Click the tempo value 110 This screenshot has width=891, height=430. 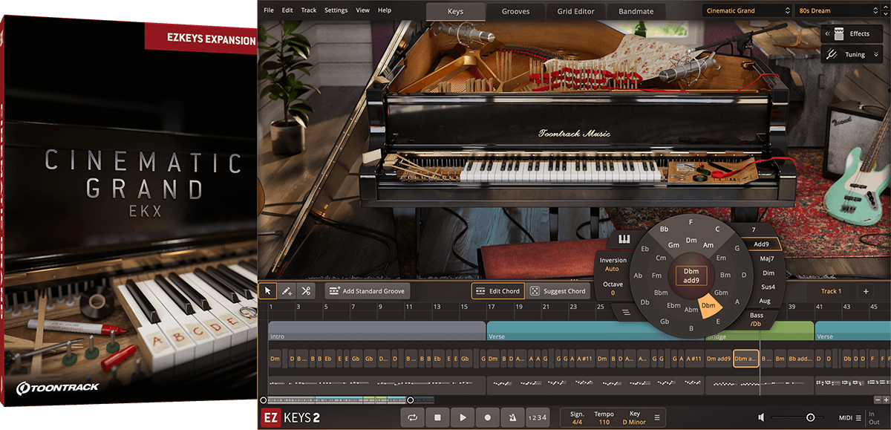[604, 422]
